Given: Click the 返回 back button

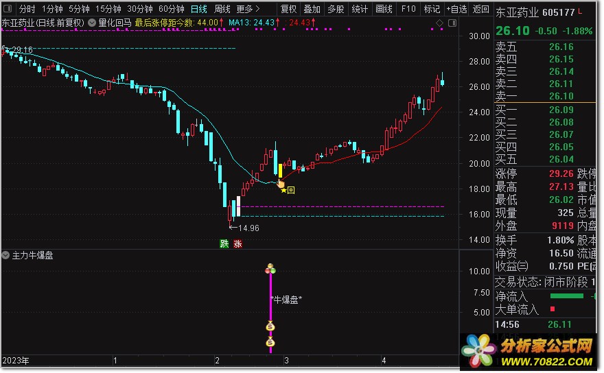Looking at the screenshot, I should (480, 9).
